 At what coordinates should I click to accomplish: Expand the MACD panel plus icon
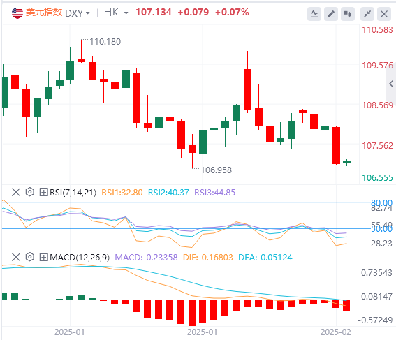pos(43,257)
